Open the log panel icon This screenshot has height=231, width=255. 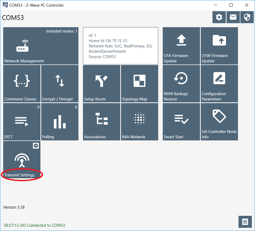coord(245,222)
